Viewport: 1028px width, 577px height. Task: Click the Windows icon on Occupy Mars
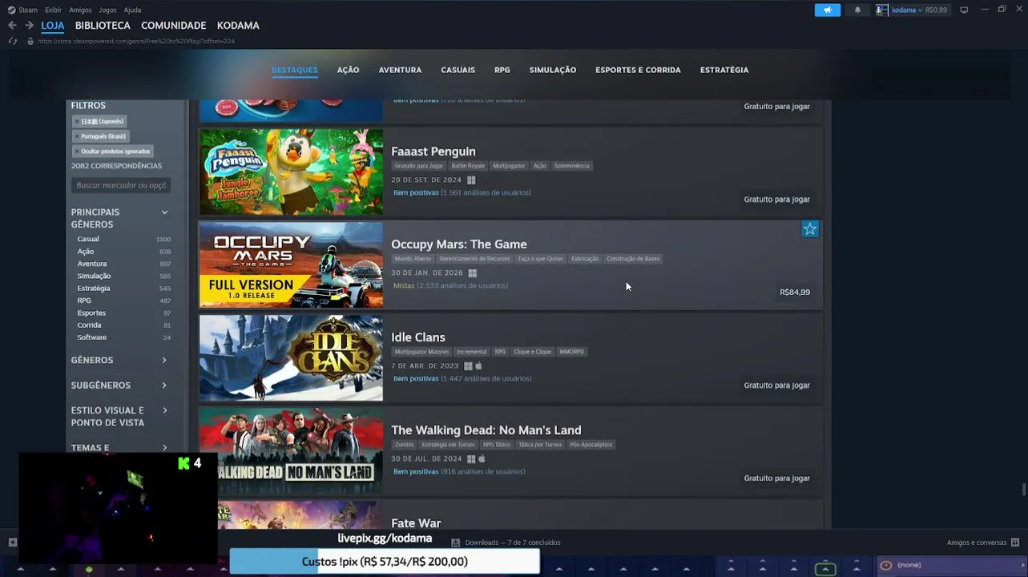click(x=472, y=273)
